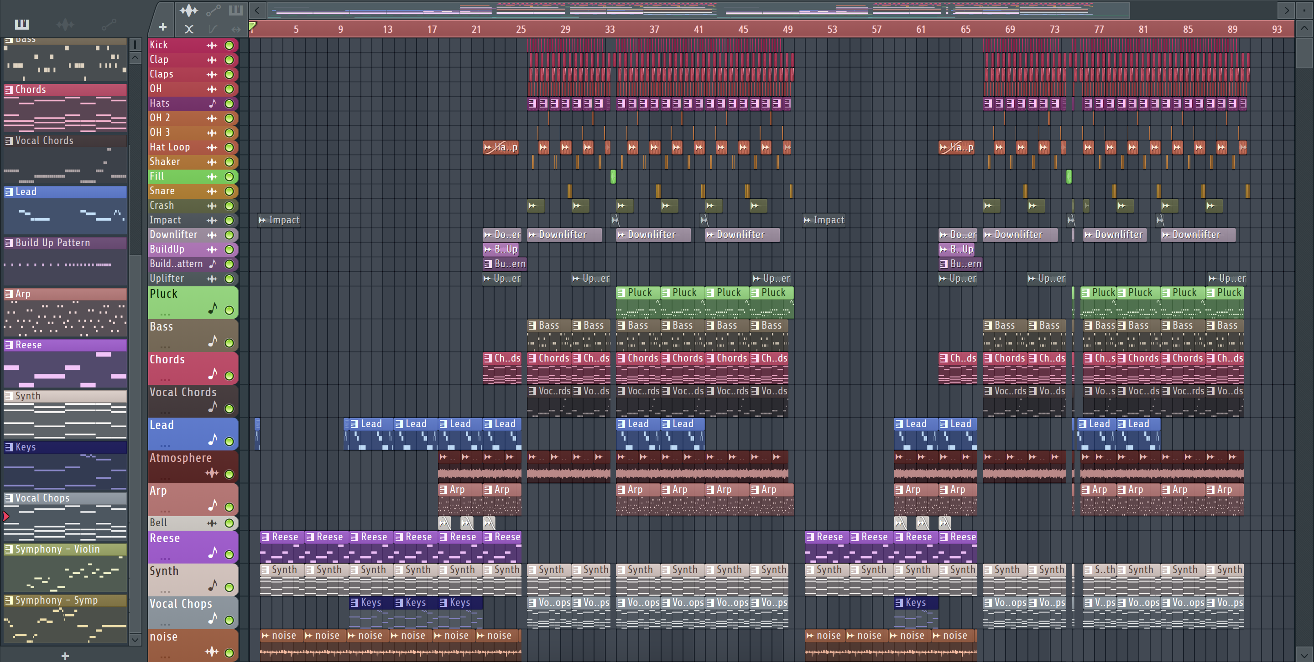Mute the Clap track
This screenshot has height=662, width=1314.
pos(229,60)
